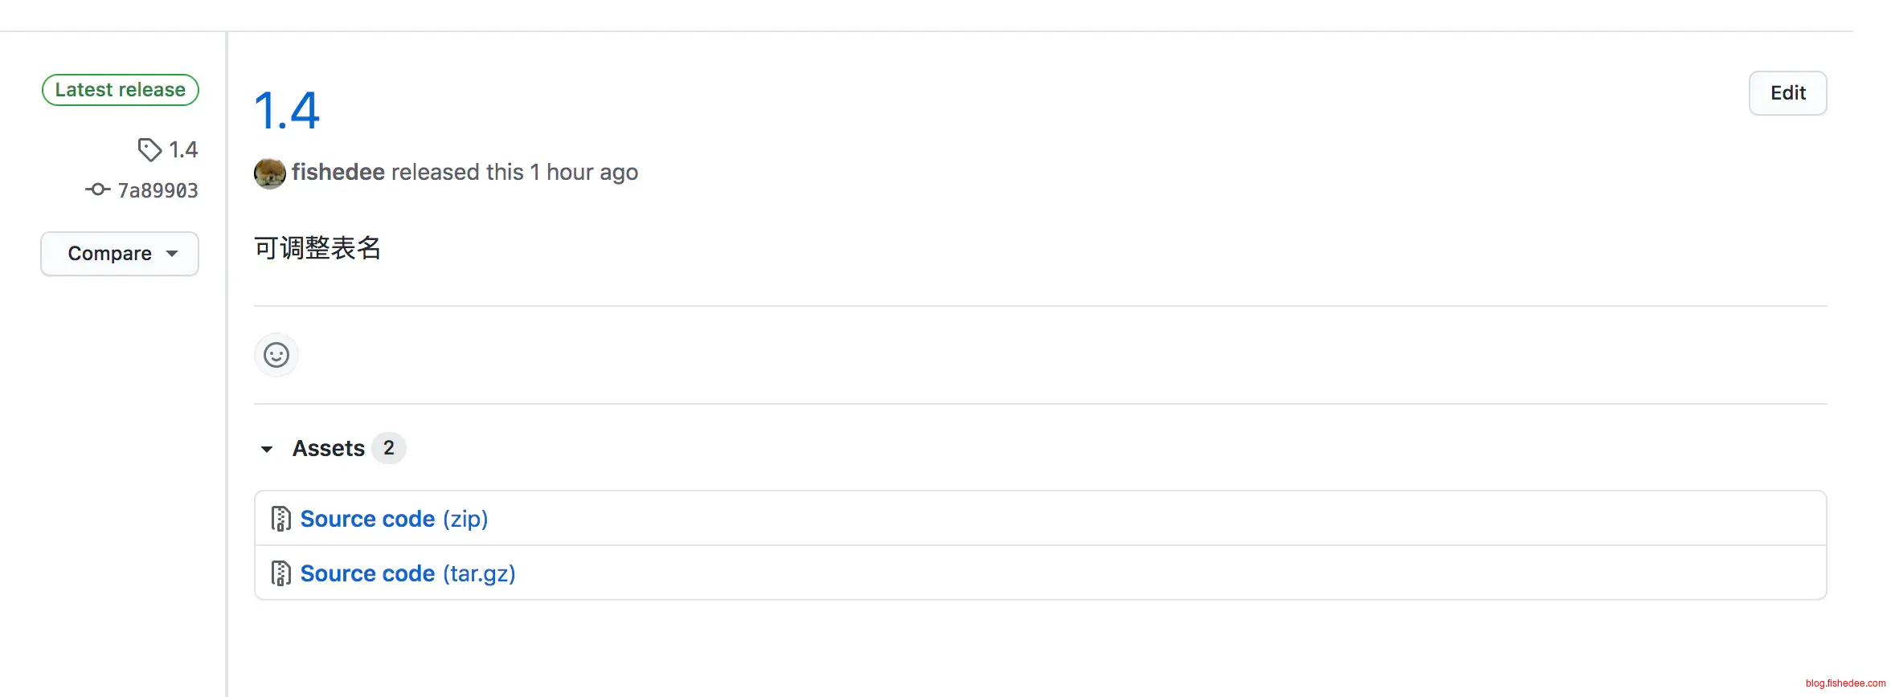Click the commit icon next to 7a89903
The width and height of the screenshot is (1895, 697).
pos(97,190)
